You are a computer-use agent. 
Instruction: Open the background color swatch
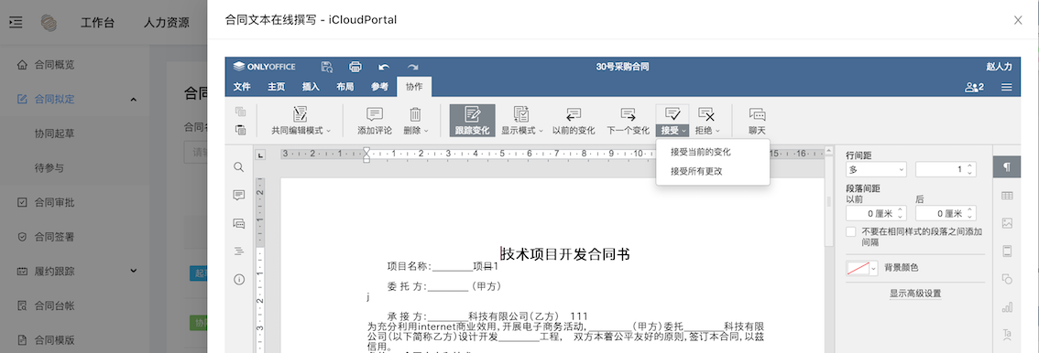pyautogui.click(x=862, y=268)
